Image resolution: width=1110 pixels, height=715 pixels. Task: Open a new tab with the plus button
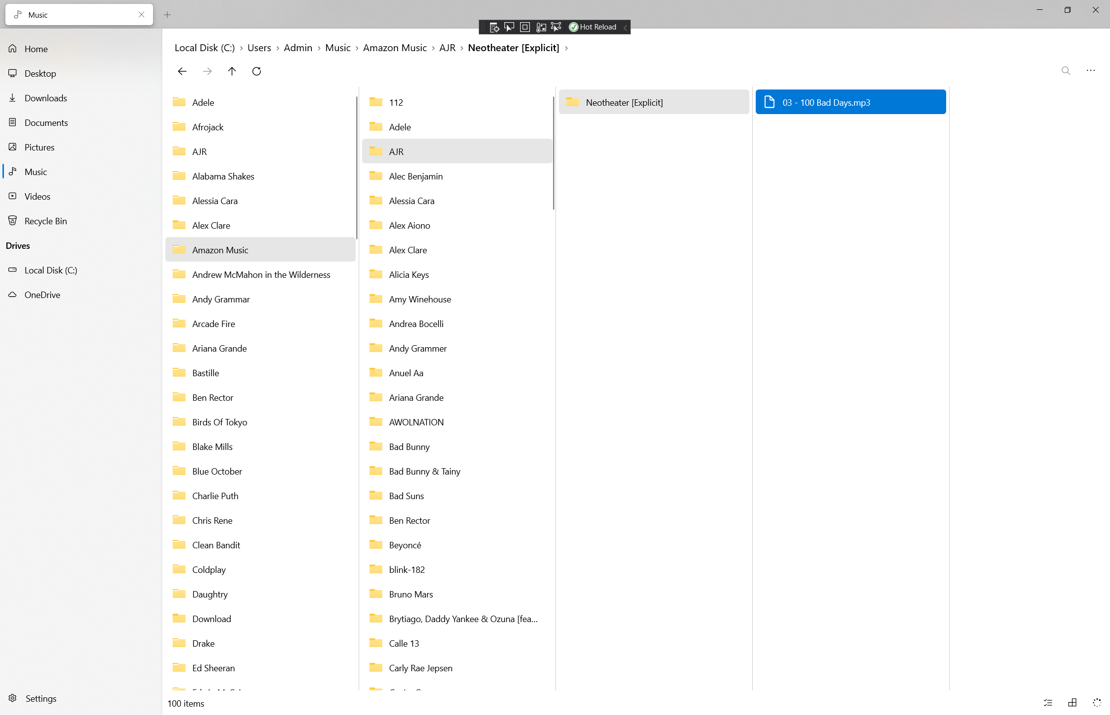tap(167, 15)
